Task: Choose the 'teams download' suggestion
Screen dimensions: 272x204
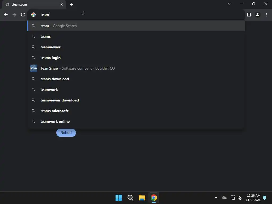Action: pos(136,79)
